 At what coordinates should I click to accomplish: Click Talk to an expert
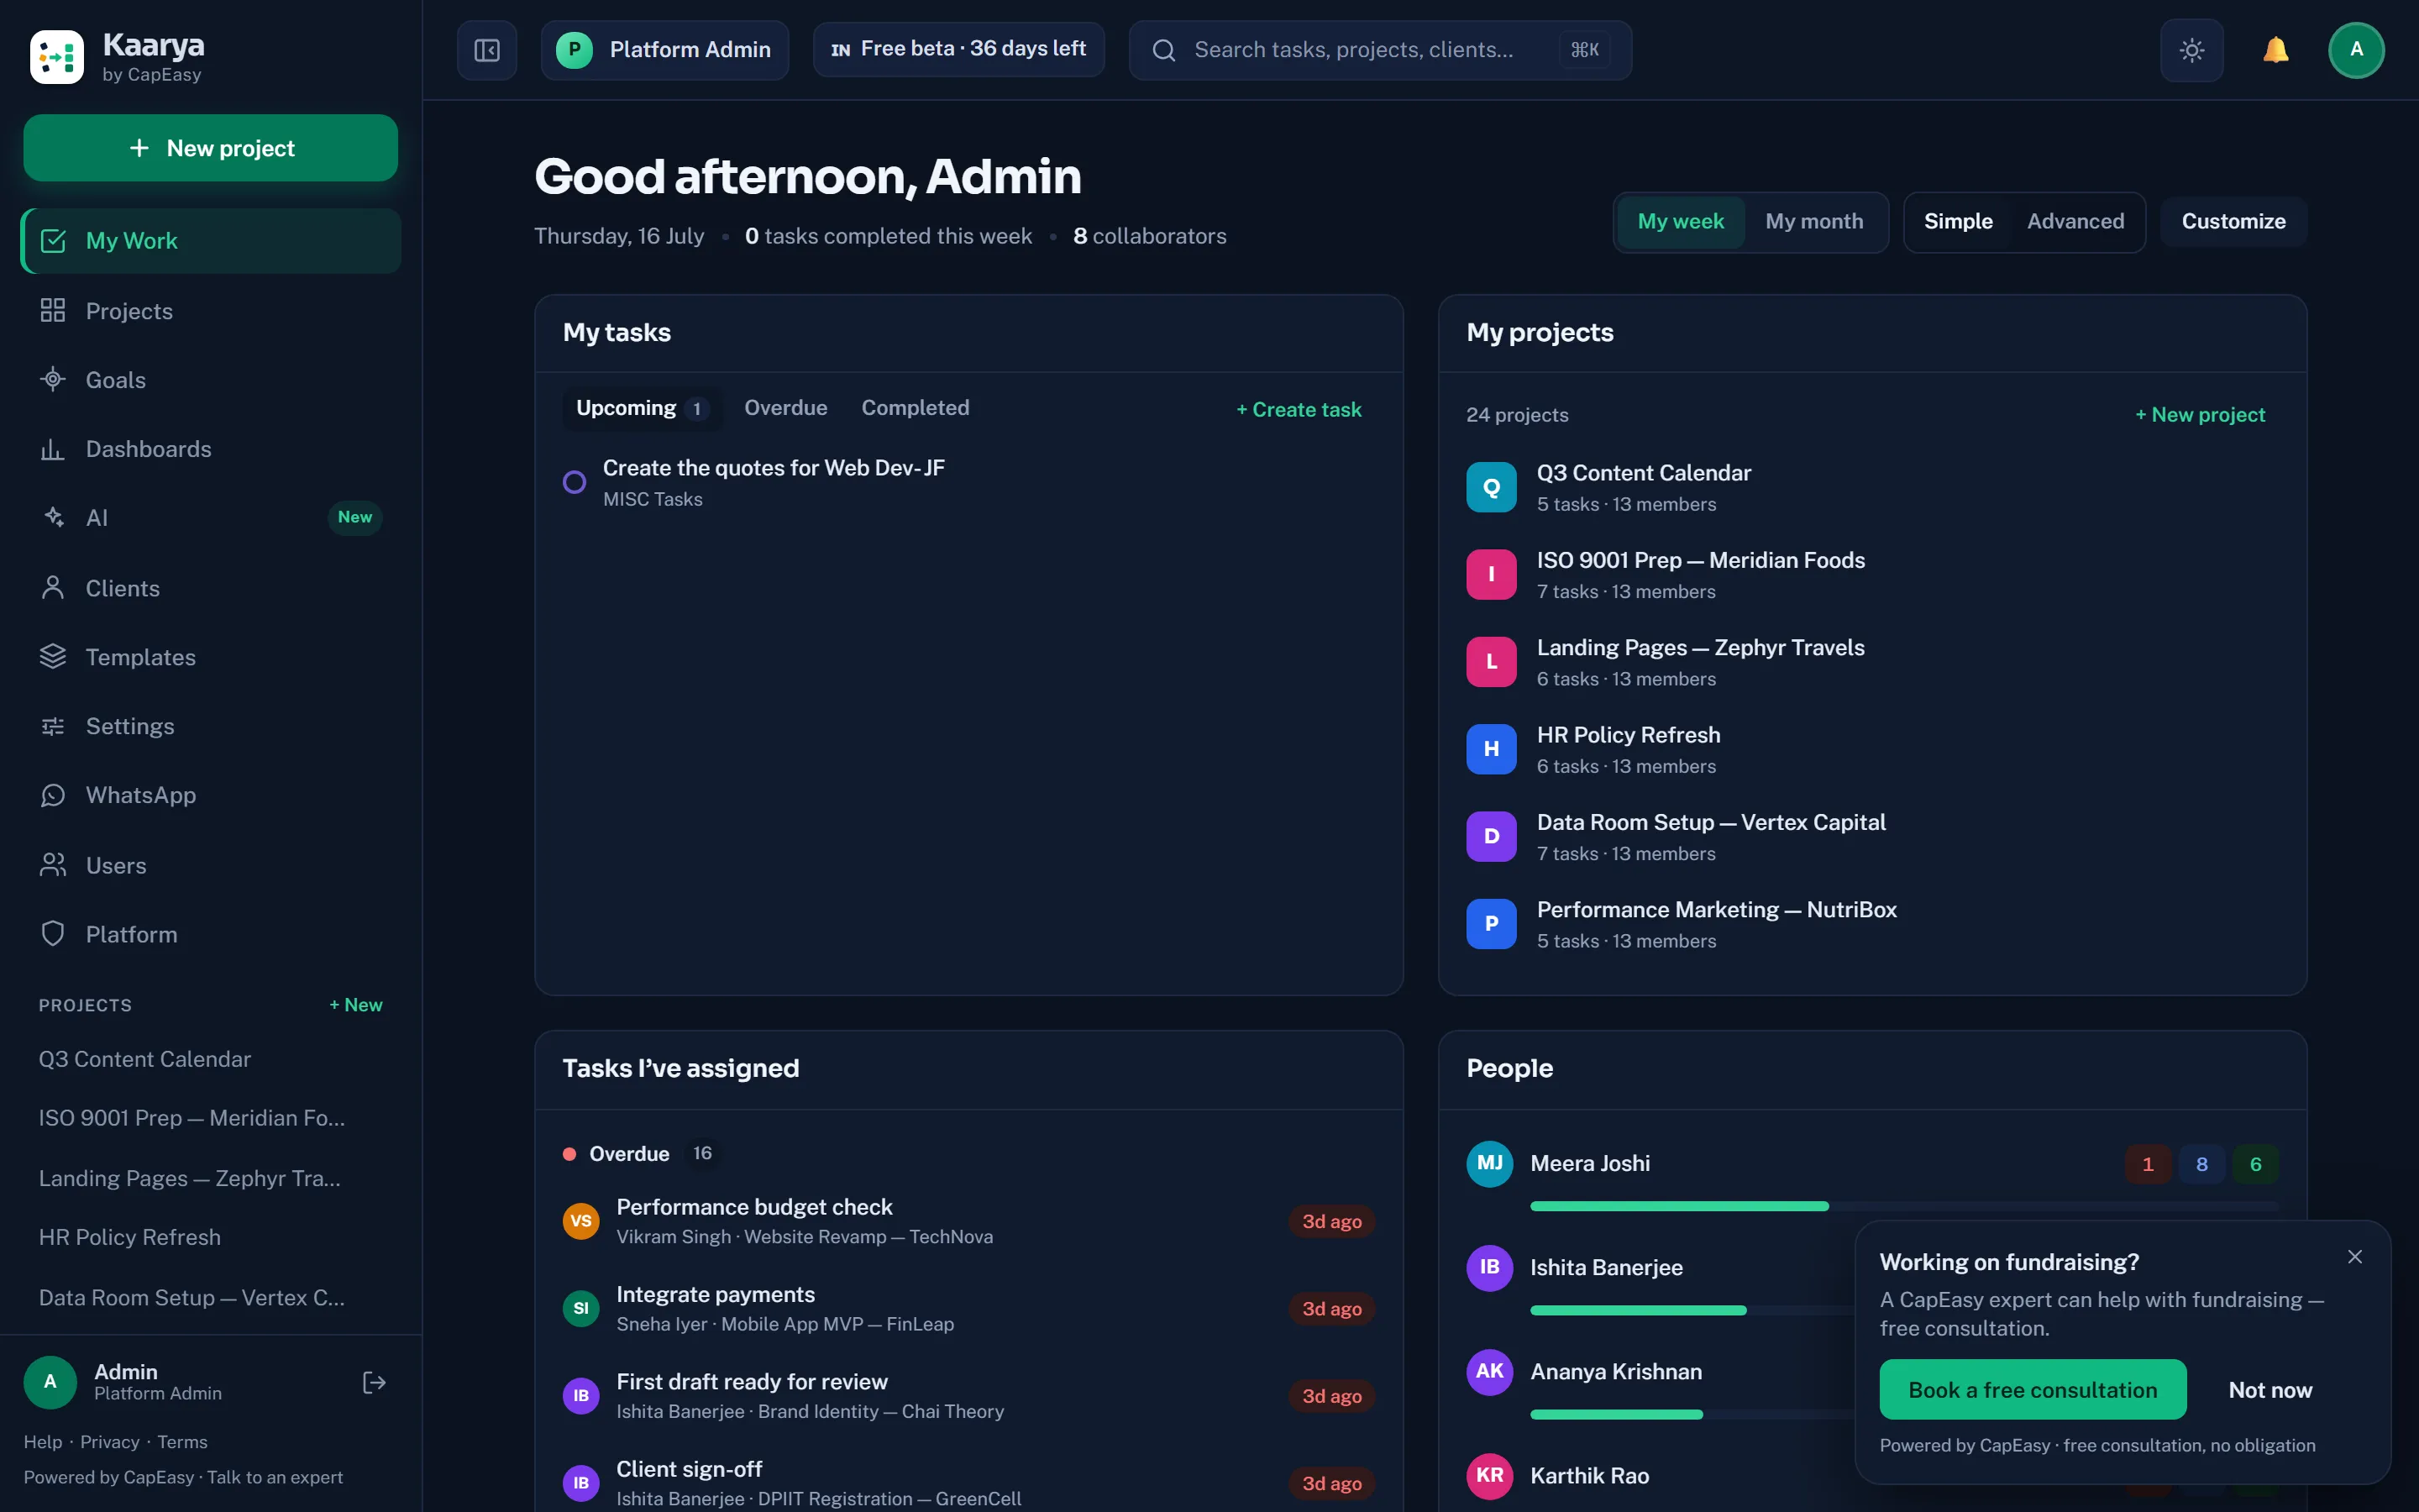[275, 1477]
